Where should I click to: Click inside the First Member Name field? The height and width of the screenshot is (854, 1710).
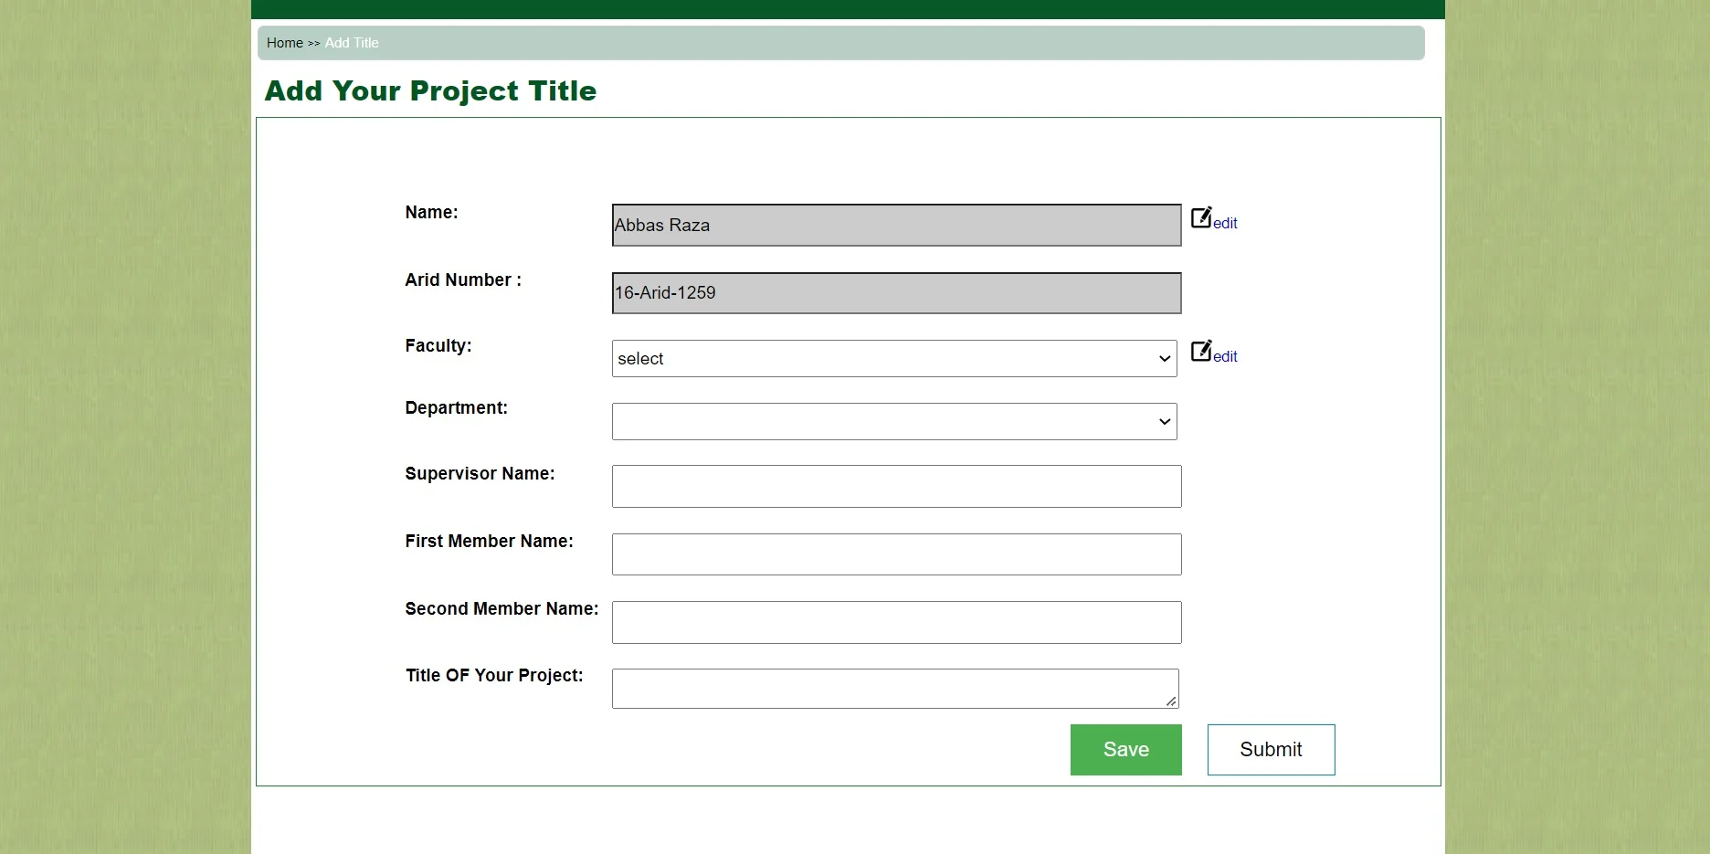(x=895, y=554)
